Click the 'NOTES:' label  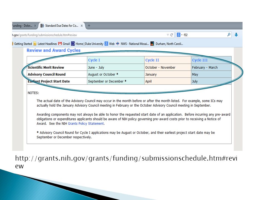point(33,93)
